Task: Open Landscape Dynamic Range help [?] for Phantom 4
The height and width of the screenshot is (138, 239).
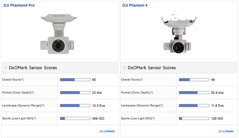Action: point(162,106)
